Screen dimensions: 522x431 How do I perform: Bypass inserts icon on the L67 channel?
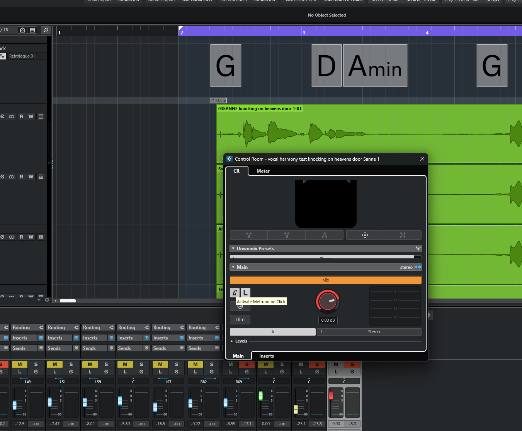click(x=182, y=338)
